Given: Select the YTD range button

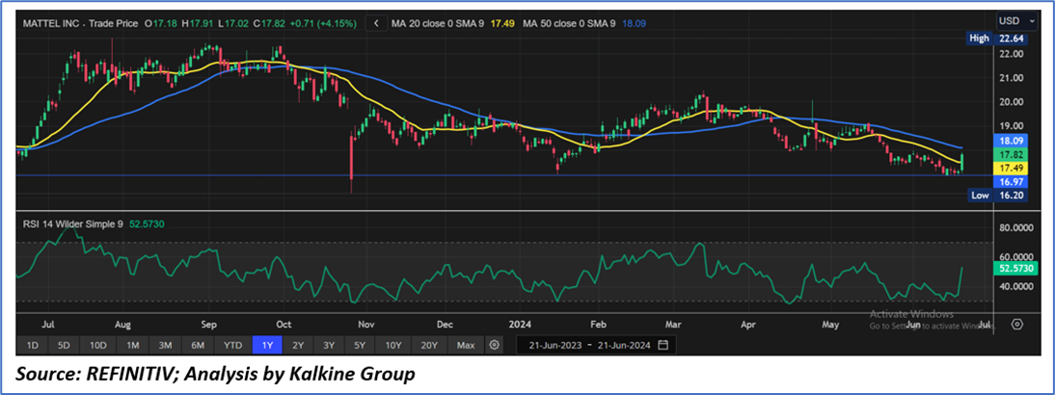Looking at the screenshot, I should click(232, 344).
